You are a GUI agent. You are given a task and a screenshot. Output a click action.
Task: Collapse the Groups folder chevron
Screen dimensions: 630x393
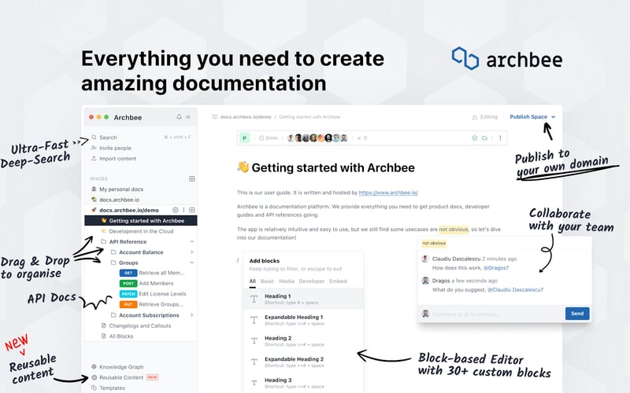point(191,263)
